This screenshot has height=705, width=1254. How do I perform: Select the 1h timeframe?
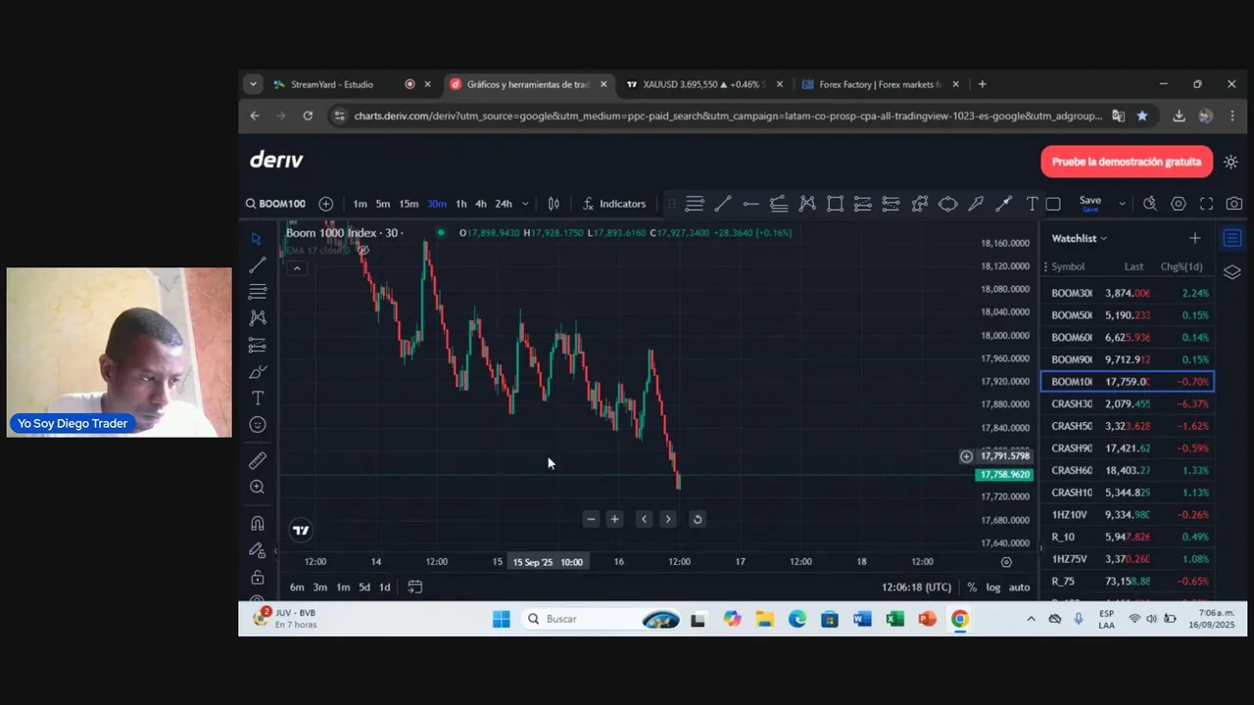460,204
